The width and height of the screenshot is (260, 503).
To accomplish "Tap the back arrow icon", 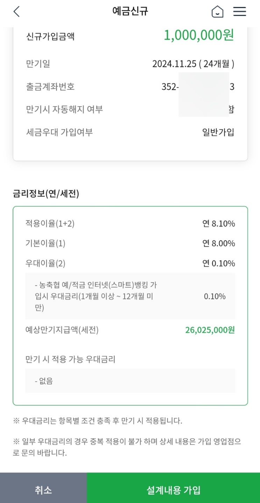I will 16,12.
